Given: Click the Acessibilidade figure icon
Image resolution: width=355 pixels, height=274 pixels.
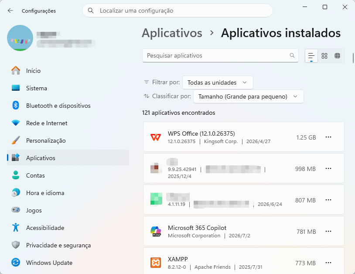Looking at the screenshot, I should [16, 227].
